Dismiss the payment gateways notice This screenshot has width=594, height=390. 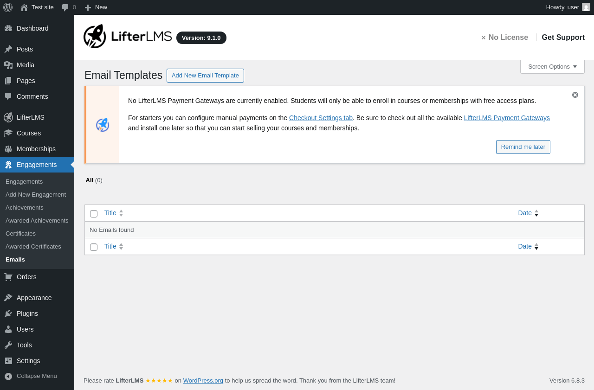575,95
